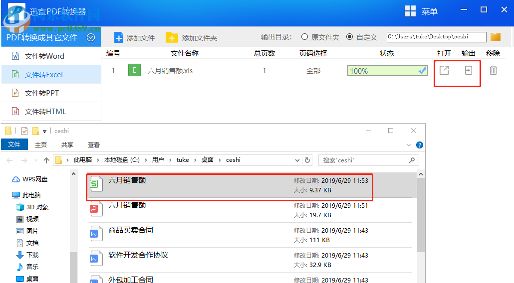Select the 自定义 radio button
The width and height of the screenshot is (514, 283).
click(x=349, y=37)
